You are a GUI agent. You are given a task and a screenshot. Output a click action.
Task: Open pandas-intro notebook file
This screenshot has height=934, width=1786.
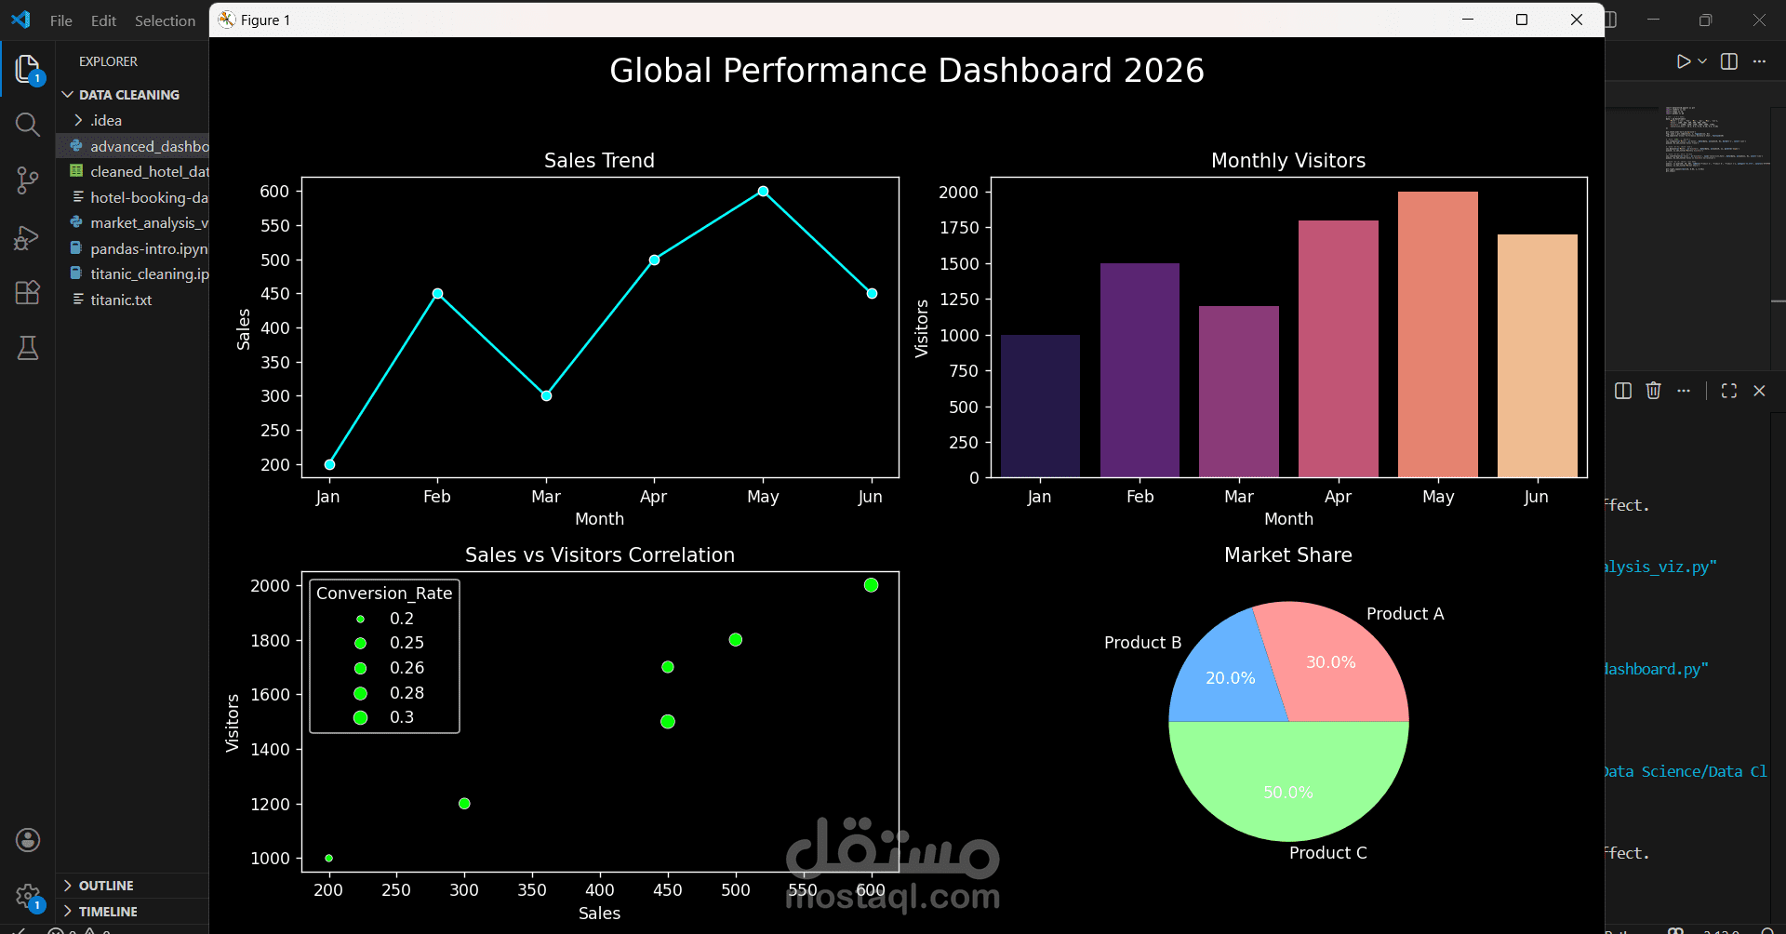[x=133, y=248]
